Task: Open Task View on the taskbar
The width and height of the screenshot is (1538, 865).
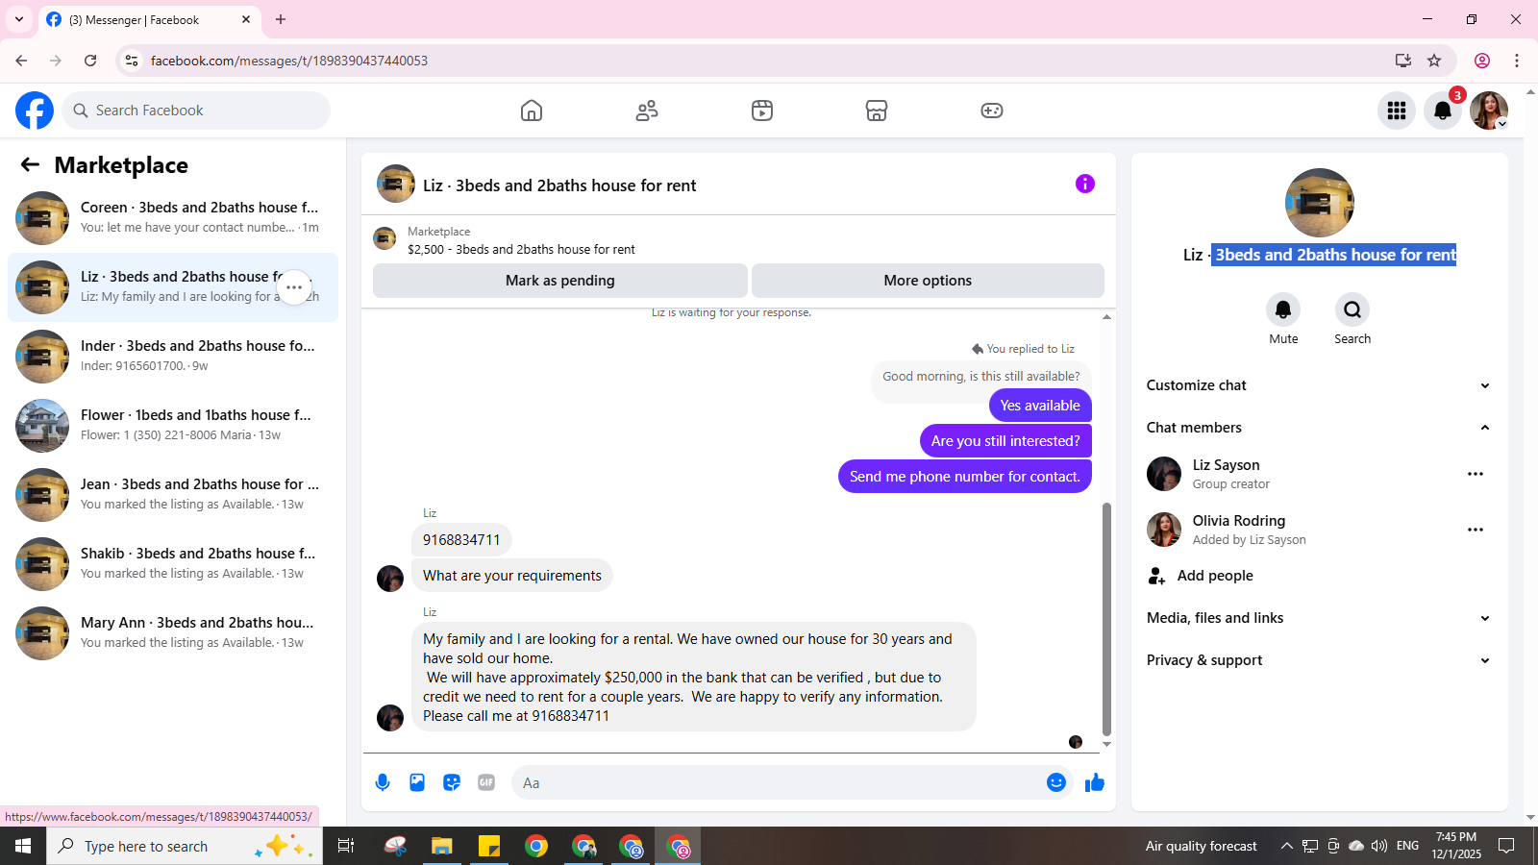Action: (346, 846)
